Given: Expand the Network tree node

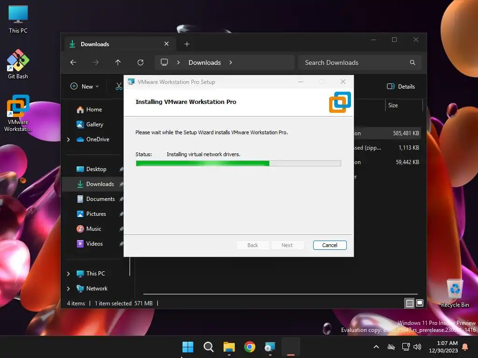Looking at the screenshot, I should pyautogui.click(x=68, y=289).
